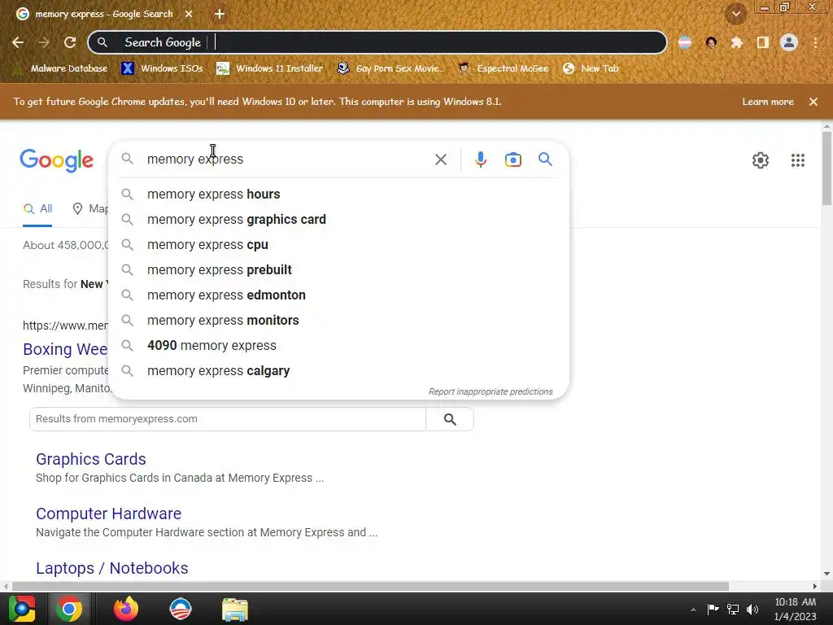Switch to the All results tab
Viewport: 833px width, 625px height.
(x=37, y=209)
